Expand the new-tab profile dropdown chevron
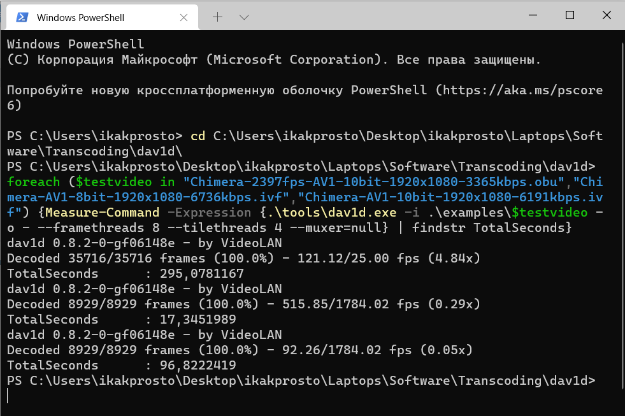 coord(244,18)
